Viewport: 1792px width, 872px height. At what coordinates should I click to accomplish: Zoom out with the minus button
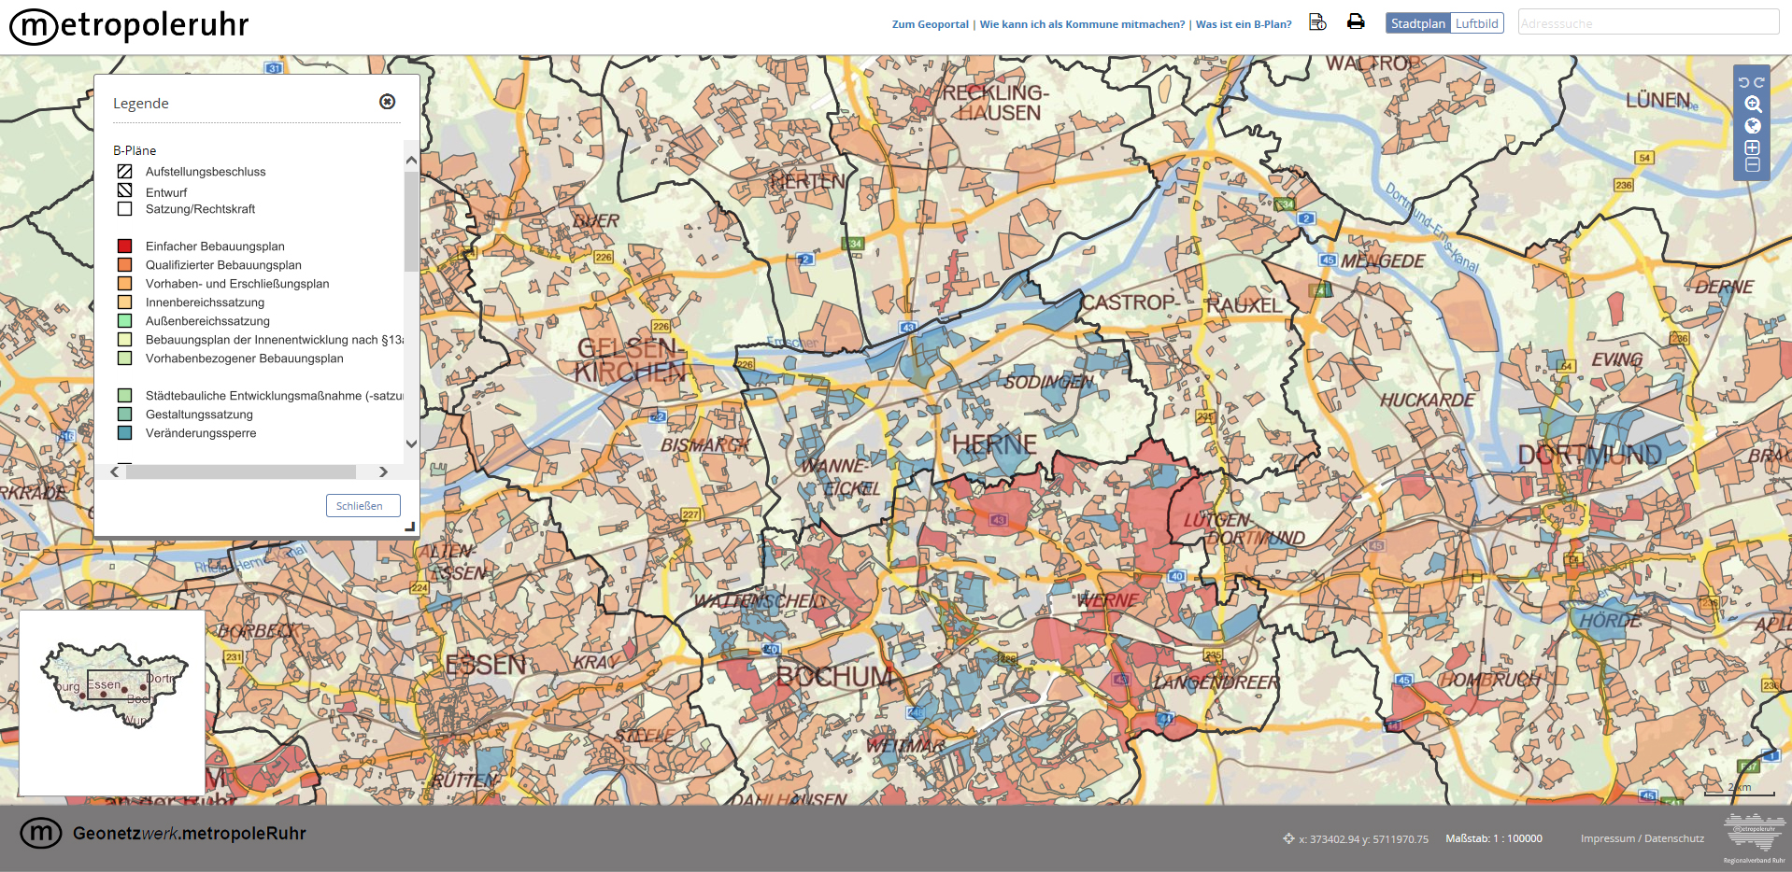click(x=1753, y=164)
